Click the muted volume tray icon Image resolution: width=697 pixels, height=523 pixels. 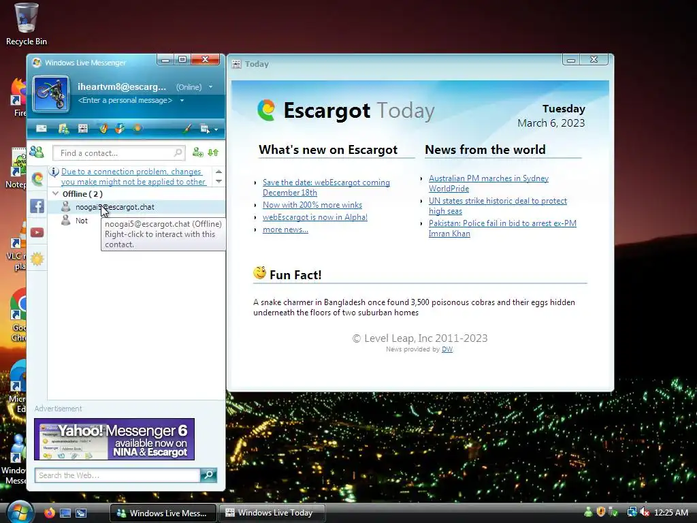[x=644, y=512]
